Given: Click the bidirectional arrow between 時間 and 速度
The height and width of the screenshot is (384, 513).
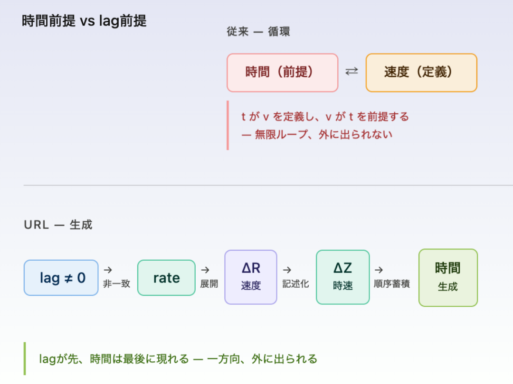Looking at the screenshot, I should pyautogui.click(x=351, y=72).
